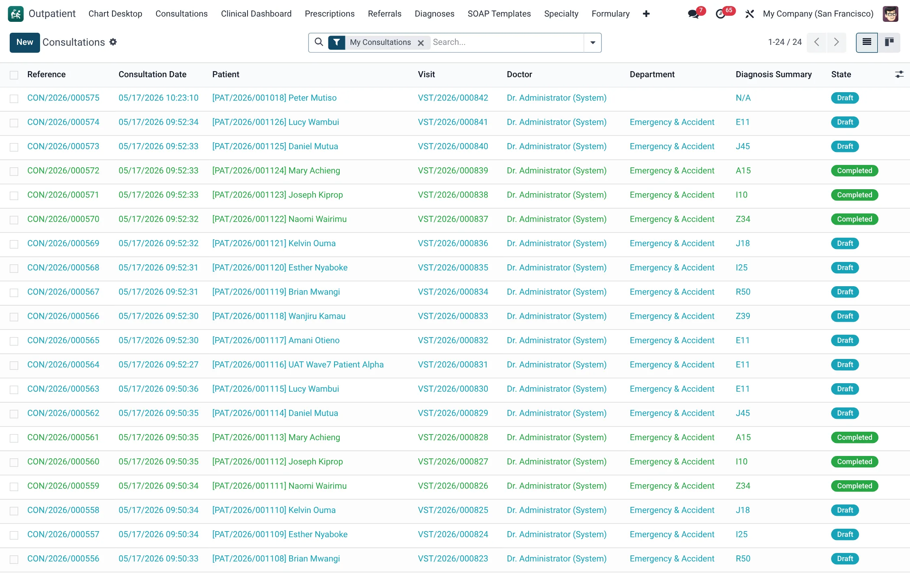Tick the select-all checkbox in header
This screenshot has height=576, width=910.
click(x=14, y=75)
